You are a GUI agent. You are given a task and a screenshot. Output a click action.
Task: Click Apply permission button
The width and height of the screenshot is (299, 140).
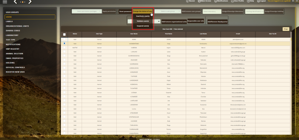[109, 12]
